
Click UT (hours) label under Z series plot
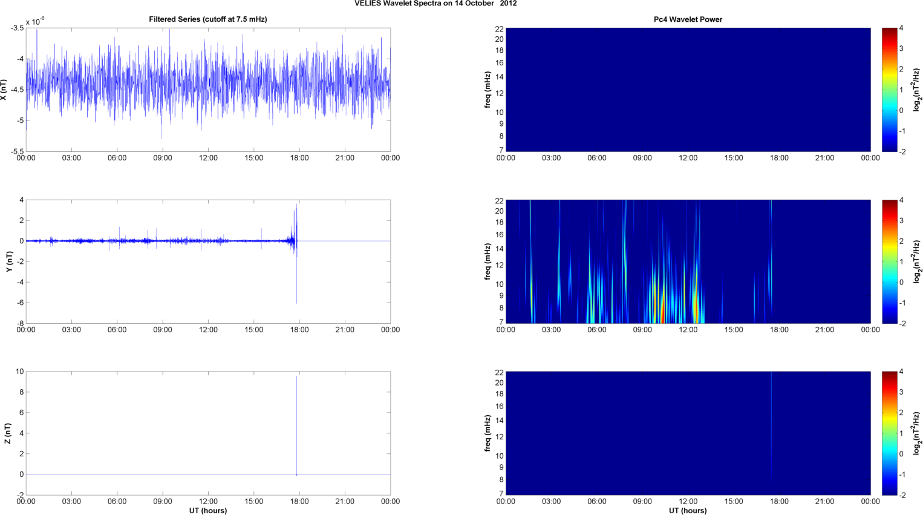[x=207, y=510]
